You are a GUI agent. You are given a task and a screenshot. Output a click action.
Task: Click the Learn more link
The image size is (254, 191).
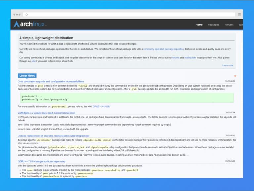(228, 65)
